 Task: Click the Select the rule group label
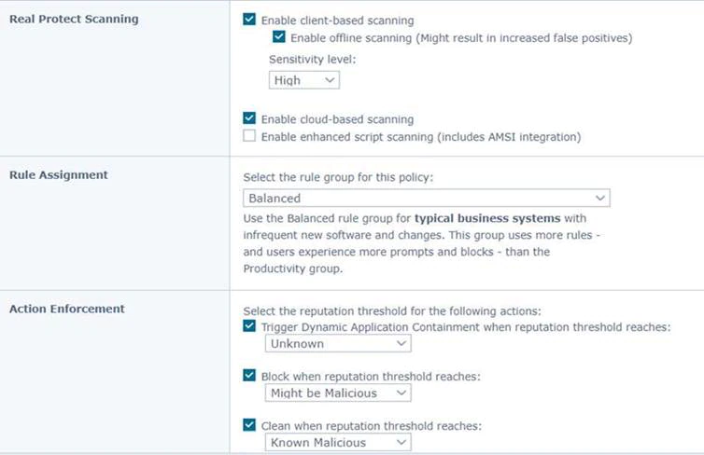(338, 177)
